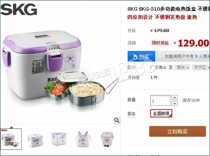Select the second lunch box thumbnail

35,140
